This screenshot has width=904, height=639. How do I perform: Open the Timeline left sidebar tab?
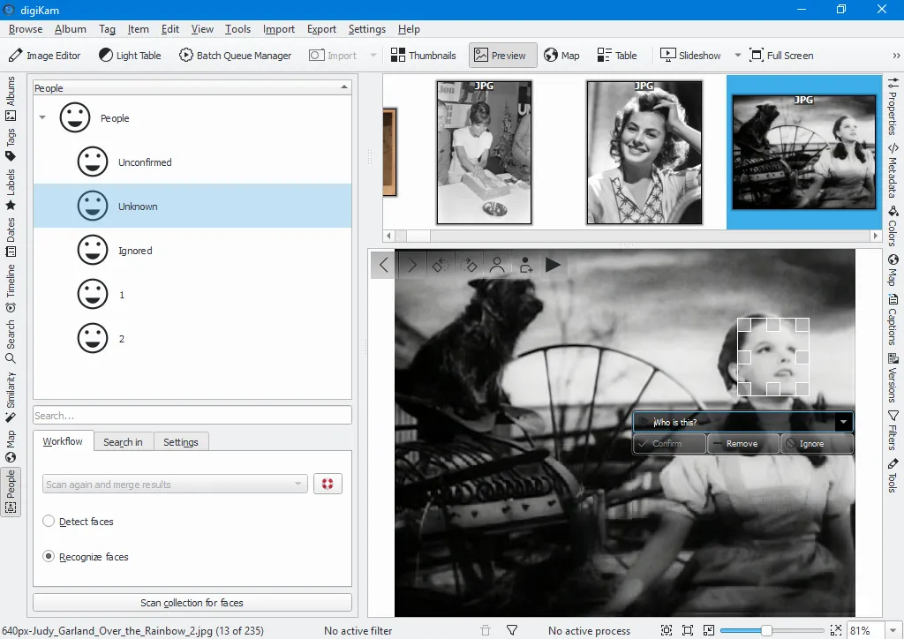click(11, 288)
